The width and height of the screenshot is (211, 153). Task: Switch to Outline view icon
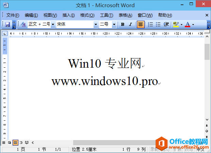pyautogui.click(x=21, y=143)
